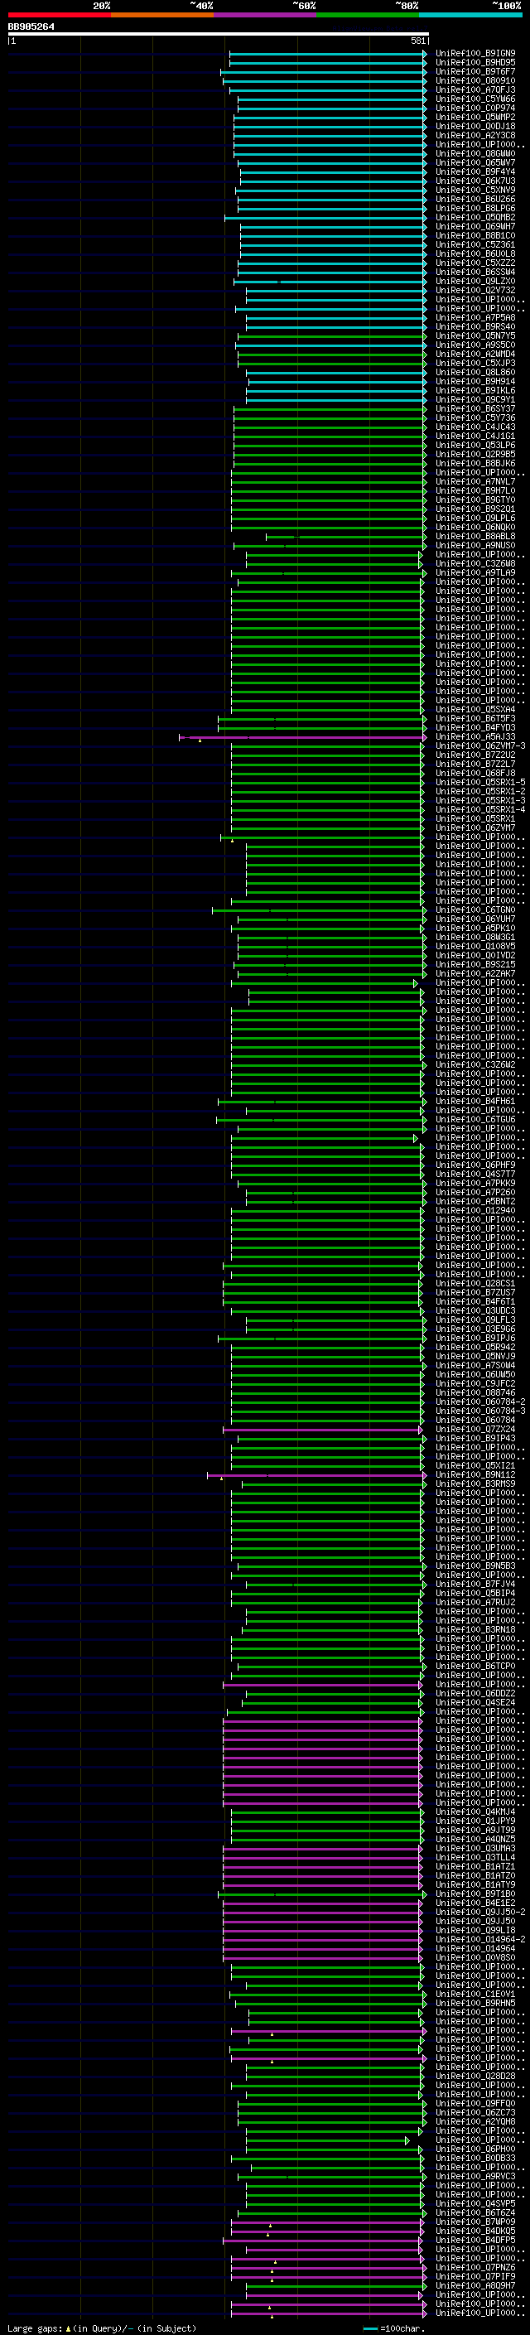The image size is (530, 2335).
Task: Select label UniRef100_B6SY37
Action: click(x=475, y=409)
